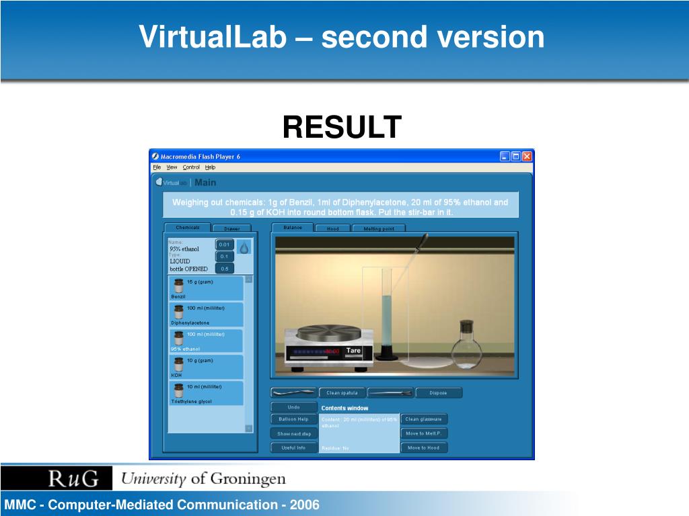Click 'bottle OPENED' status text
The image size is (689, 516).
[x=188, y=269]
